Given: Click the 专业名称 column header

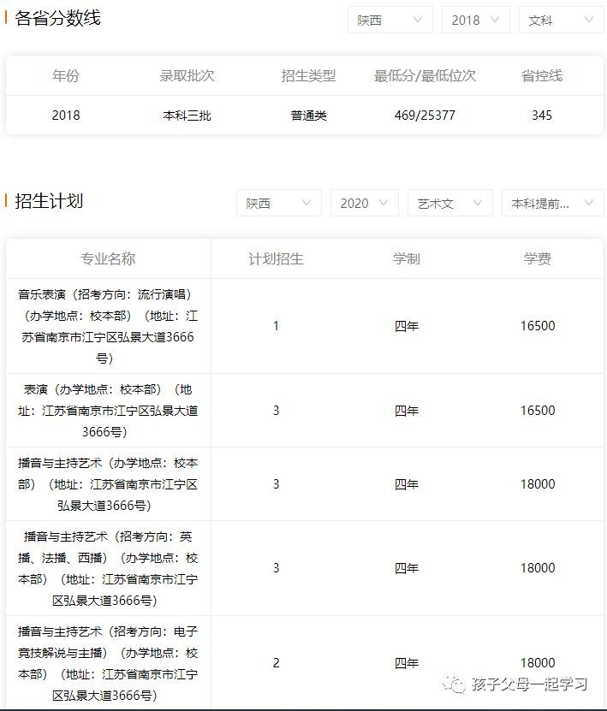Looking at the screenshot, I should (108, 258).
